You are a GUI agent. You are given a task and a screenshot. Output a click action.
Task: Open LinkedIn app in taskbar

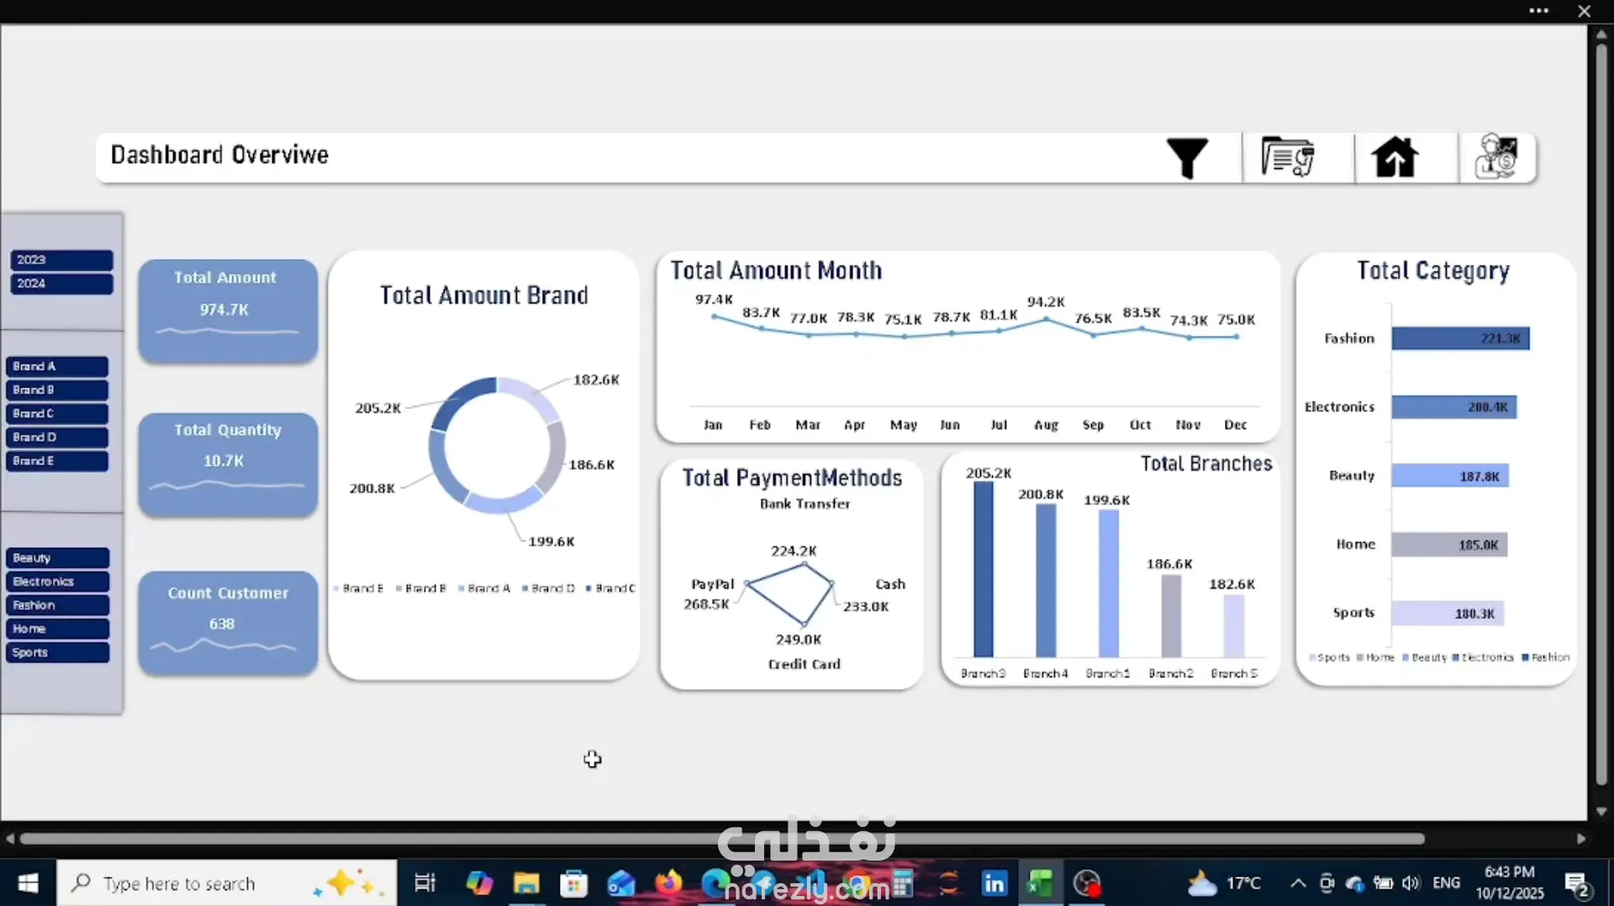pyautogui.click(x=994, y=883)
